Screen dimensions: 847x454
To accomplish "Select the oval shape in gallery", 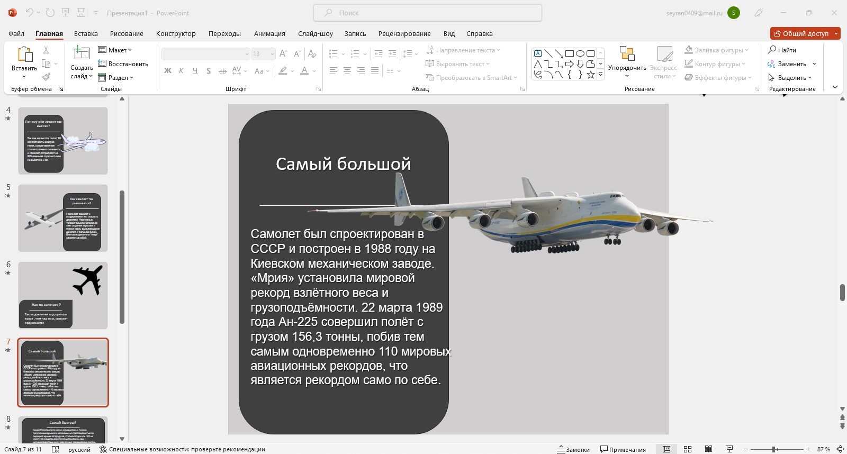I will (580, 53).
